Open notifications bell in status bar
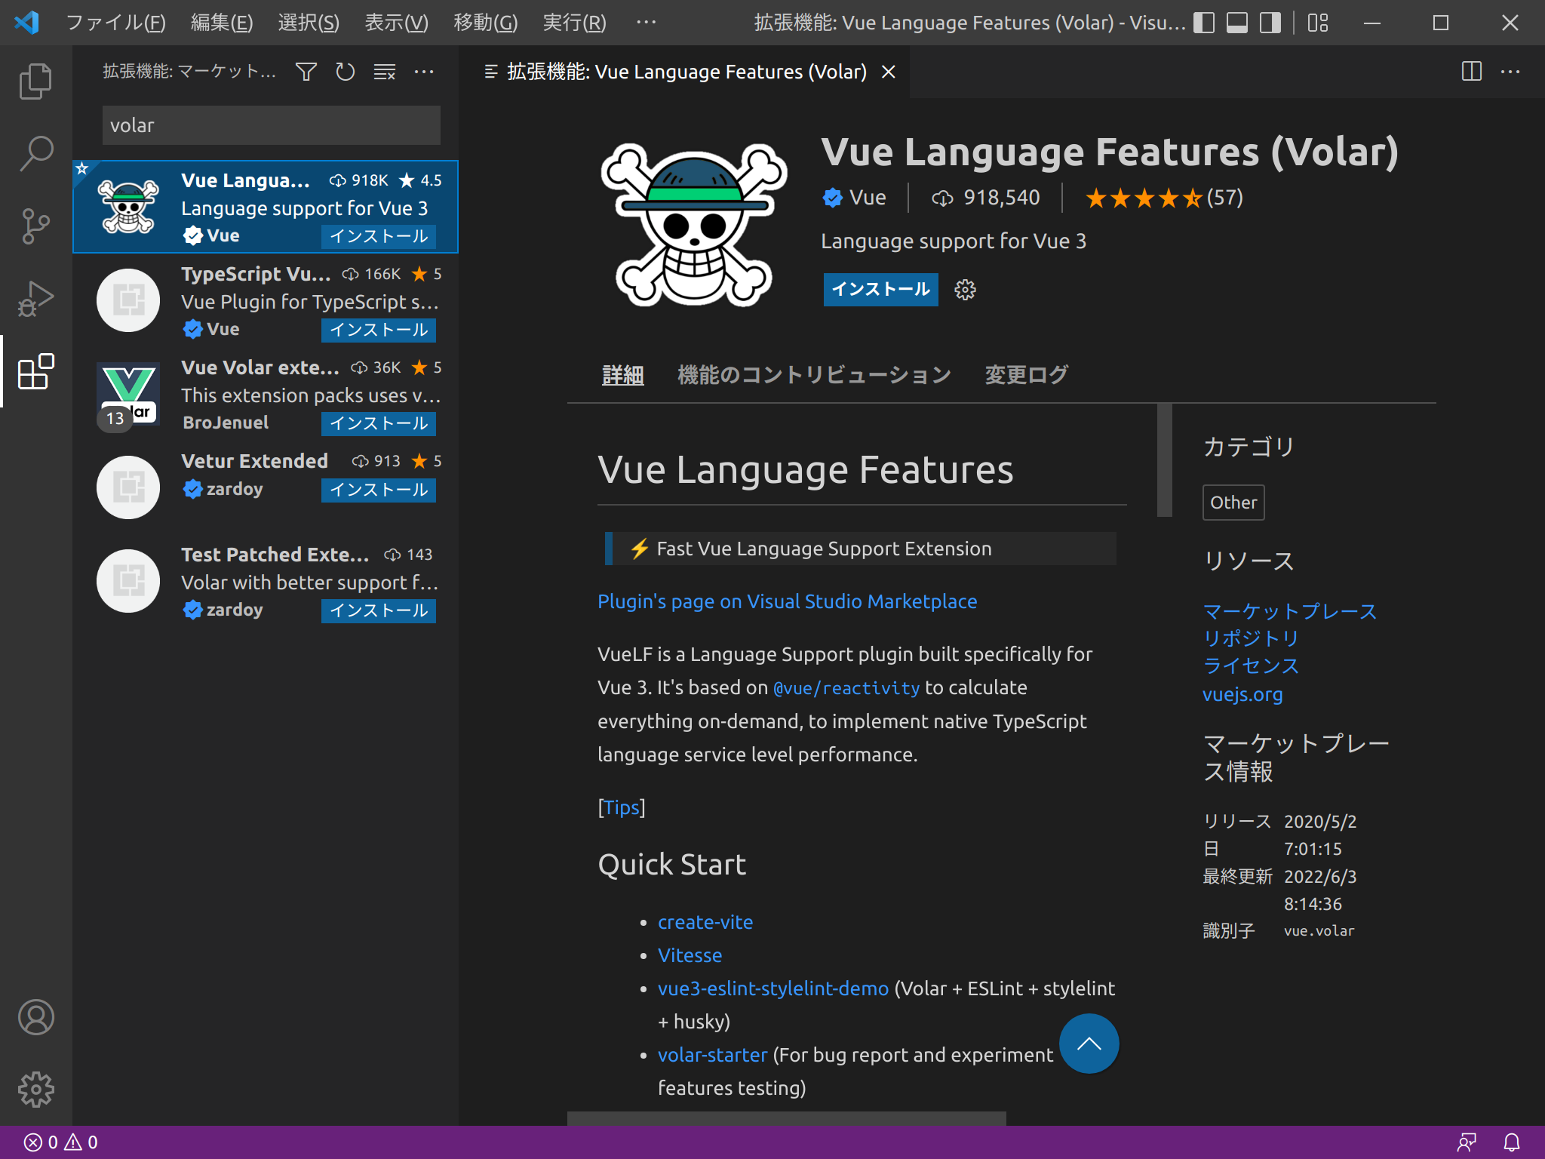The width and height of the screenshot is (1545, 1159). pos(1512,1142)
